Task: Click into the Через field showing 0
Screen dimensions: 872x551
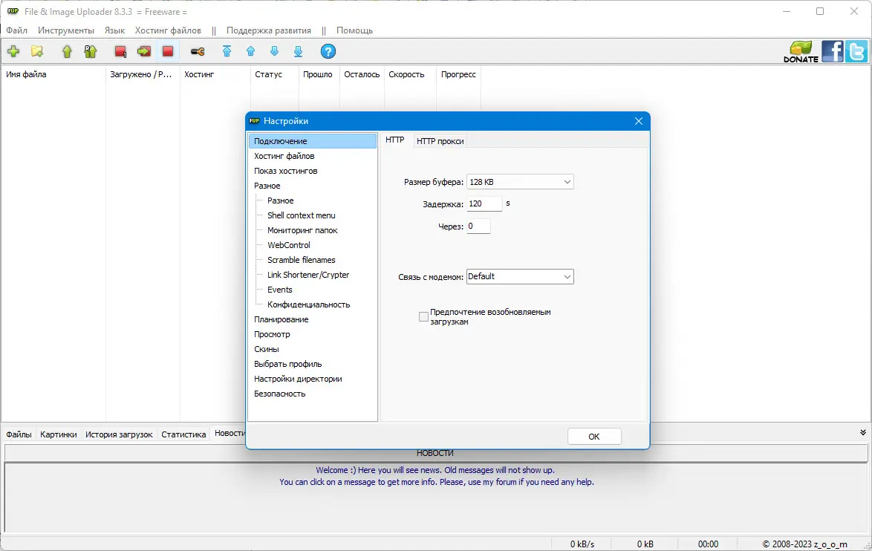Action: [x=478, y=226]
